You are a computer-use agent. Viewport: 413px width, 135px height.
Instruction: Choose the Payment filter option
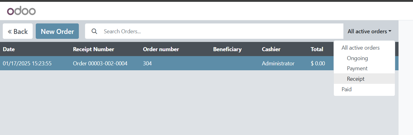click(357, 68)
